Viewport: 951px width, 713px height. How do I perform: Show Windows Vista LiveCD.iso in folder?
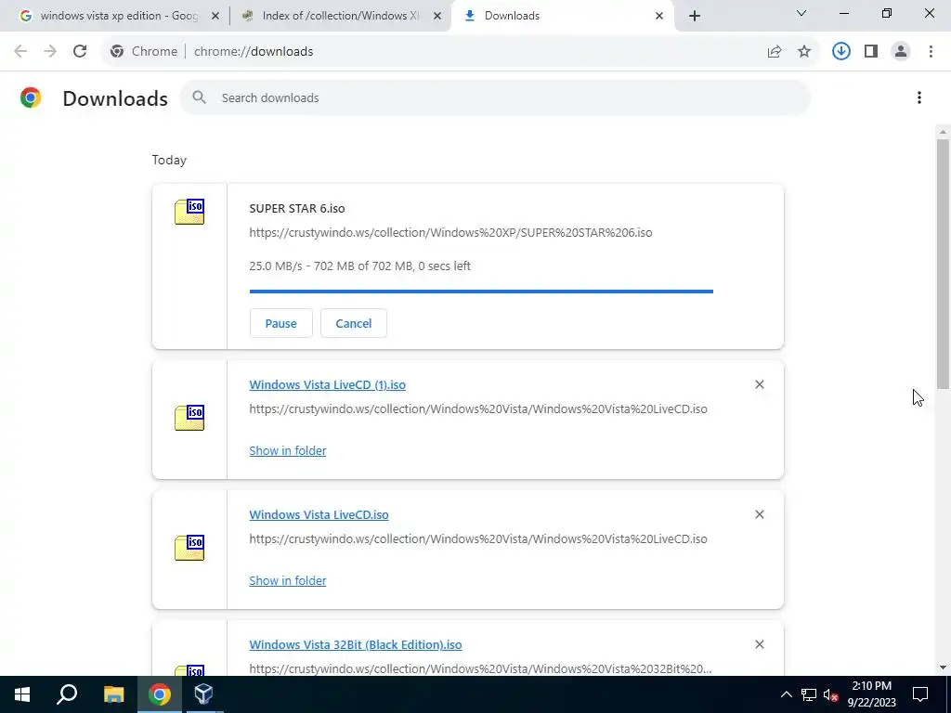(288, 580)
